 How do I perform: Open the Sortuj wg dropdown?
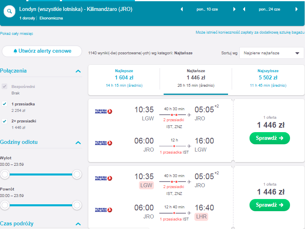[271, 53]
